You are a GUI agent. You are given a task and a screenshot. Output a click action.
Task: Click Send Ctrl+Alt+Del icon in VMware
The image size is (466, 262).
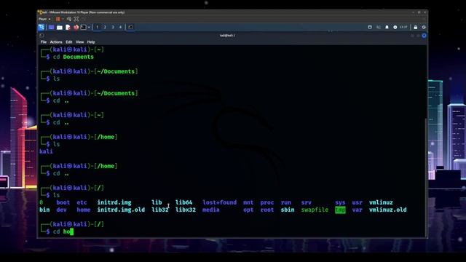(x=69, y=19)
